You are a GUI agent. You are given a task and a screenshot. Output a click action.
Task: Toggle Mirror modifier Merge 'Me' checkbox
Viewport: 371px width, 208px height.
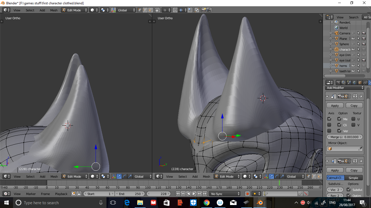tap(339, 119)
